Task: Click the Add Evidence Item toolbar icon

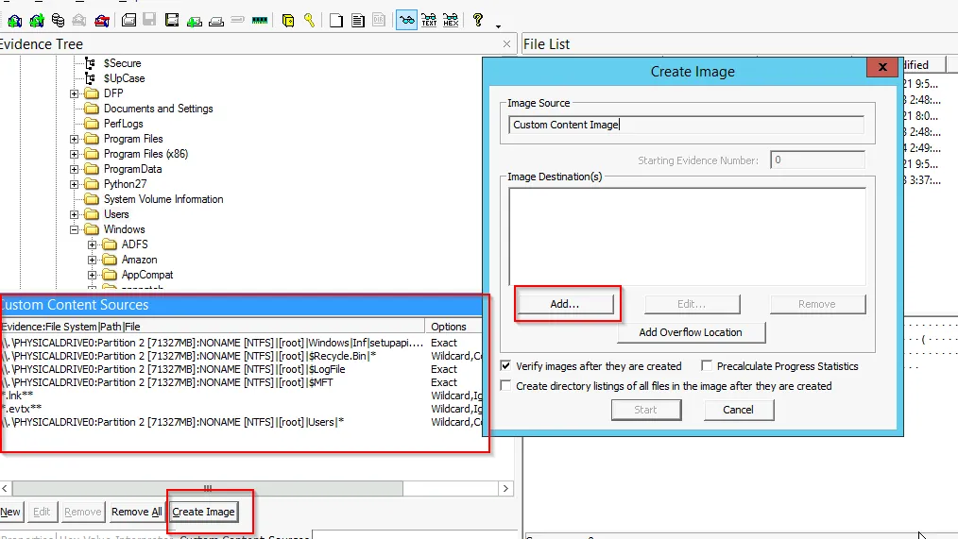Action: [15, 20]
